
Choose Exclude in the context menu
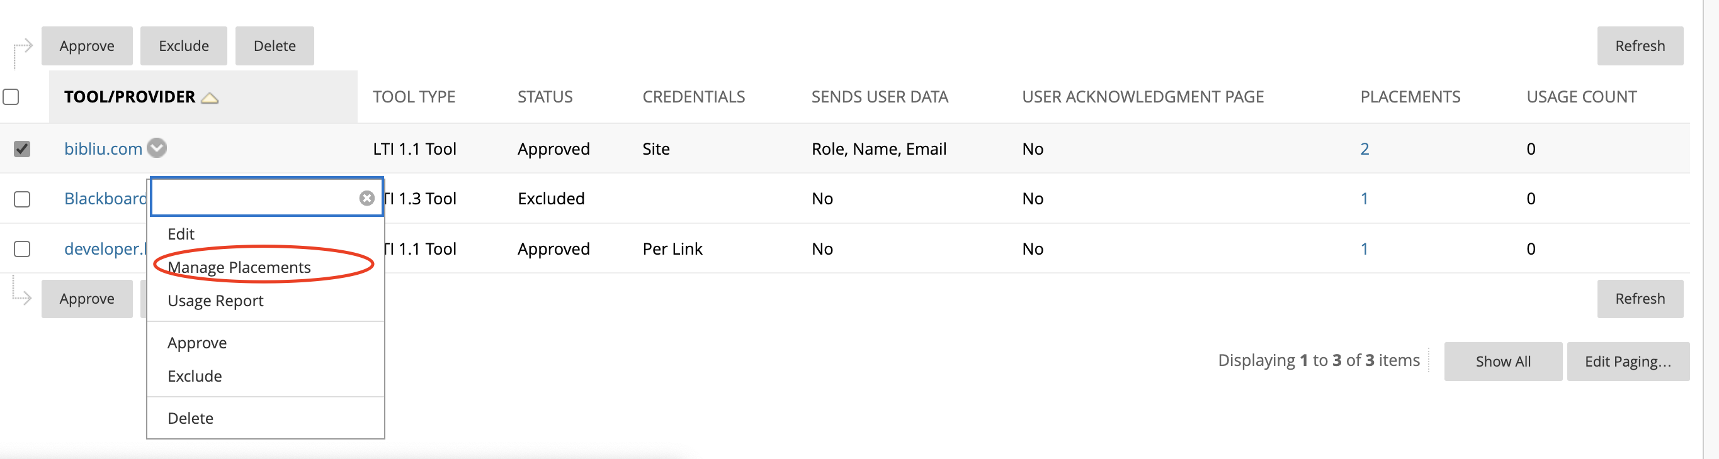(194, 376)
